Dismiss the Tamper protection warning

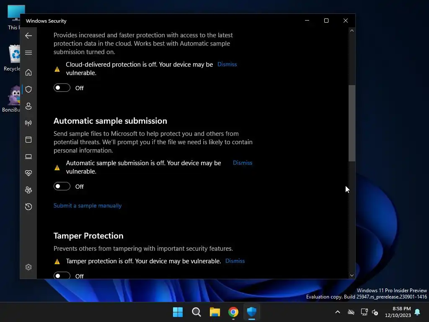point(235,261)
